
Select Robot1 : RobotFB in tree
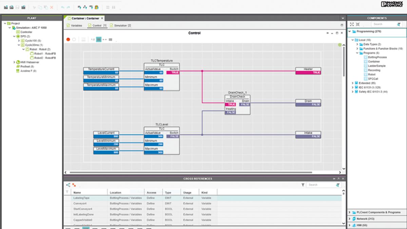[42, 54]
